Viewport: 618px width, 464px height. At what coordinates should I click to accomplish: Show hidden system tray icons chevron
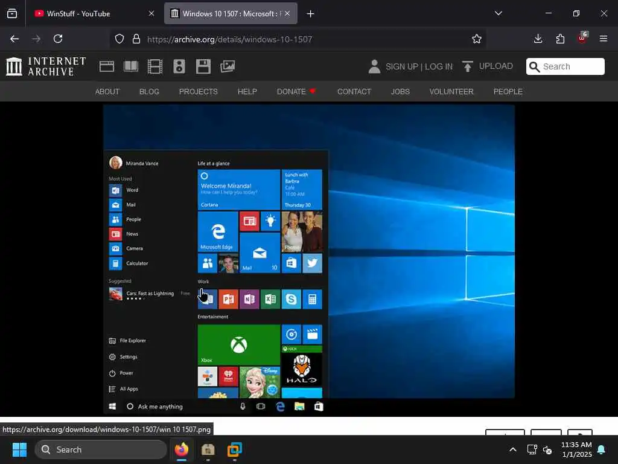513,449
